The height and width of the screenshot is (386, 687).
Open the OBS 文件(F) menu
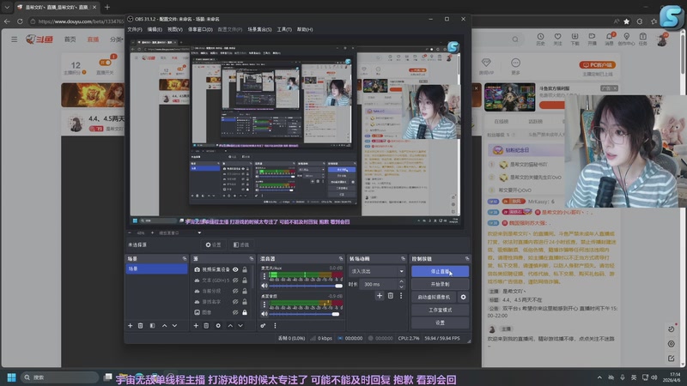(135, 30)
